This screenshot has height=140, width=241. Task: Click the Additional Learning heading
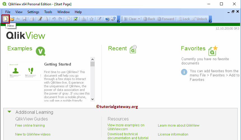tap(34, 112)
